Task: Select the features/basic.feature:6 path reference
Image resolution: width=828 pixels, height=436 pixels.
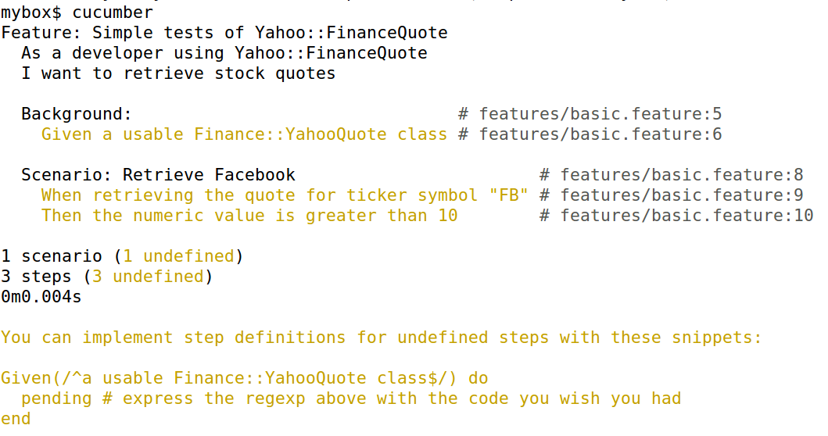Action: tap(590, 134)
